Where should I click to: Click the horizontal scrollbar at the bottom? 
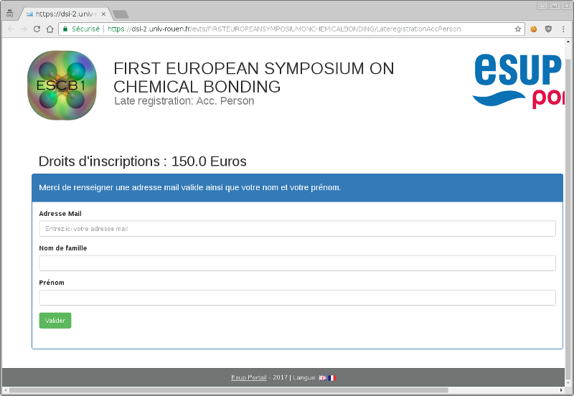pyautogui.click(x=228, y=390)
